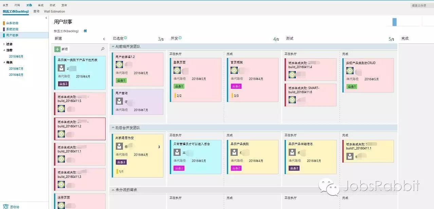The height and width of the screenshot is (209, 434).
Task: Open the 生成 hub in the top menu
Action: (41, 5)
